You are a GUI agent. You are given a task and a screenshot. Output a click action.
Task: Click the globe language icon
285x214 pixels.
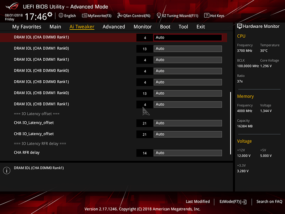(x=61, y=16)
